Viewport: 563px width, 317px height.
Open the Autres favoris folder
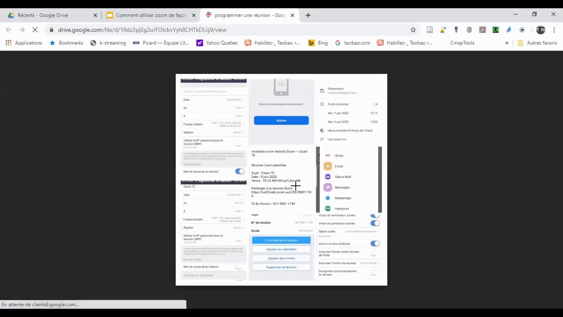tap(537, 43)
